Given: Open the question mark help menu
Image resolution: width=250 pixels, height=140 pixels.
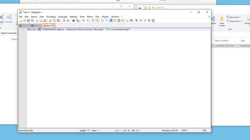Looking at the screenshot, I should tap(122, 17).
